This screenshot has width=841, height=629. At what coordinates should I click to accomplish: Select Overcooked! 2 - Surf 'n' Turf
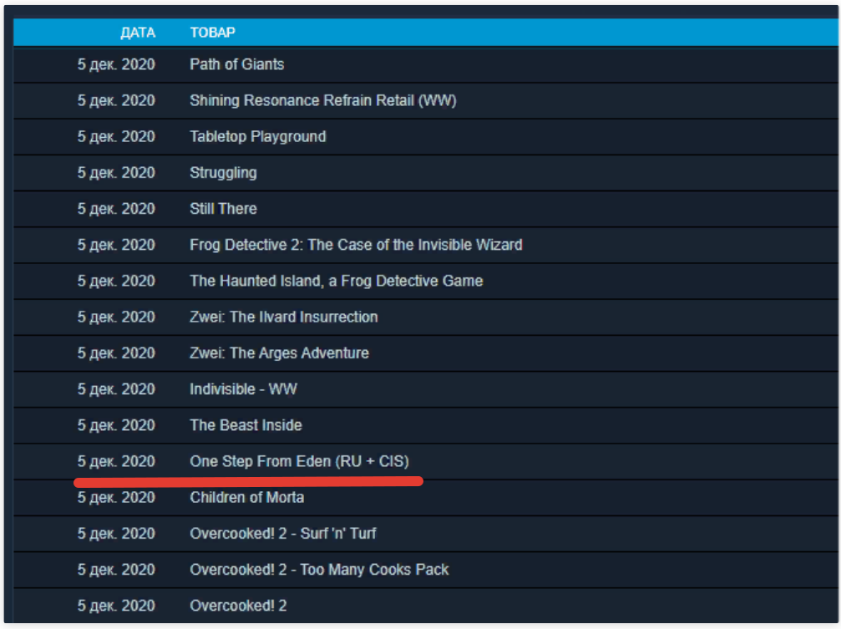282,534
